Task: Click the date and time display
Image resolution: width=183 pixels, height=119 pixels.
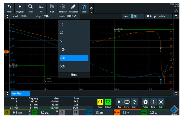Action: [175, 5]
